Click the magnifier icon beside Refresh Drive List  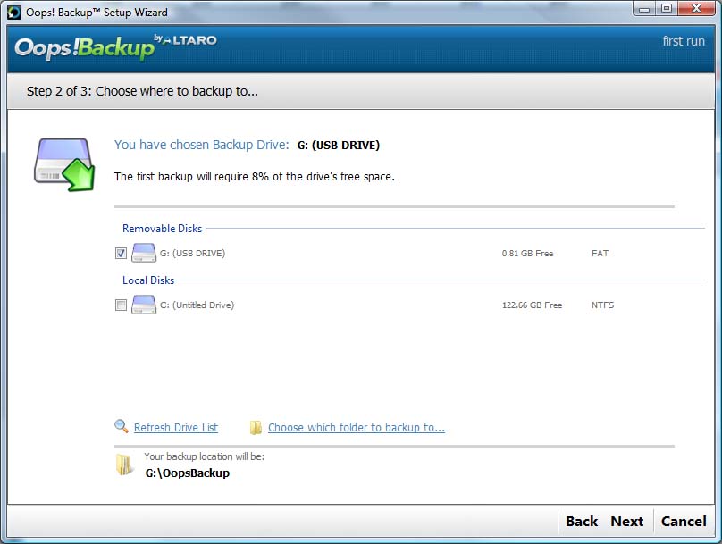(x=122, y=426)
